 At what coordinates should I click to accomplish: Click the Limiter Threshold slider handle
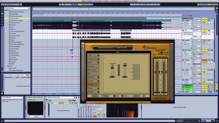click(112, 68)
